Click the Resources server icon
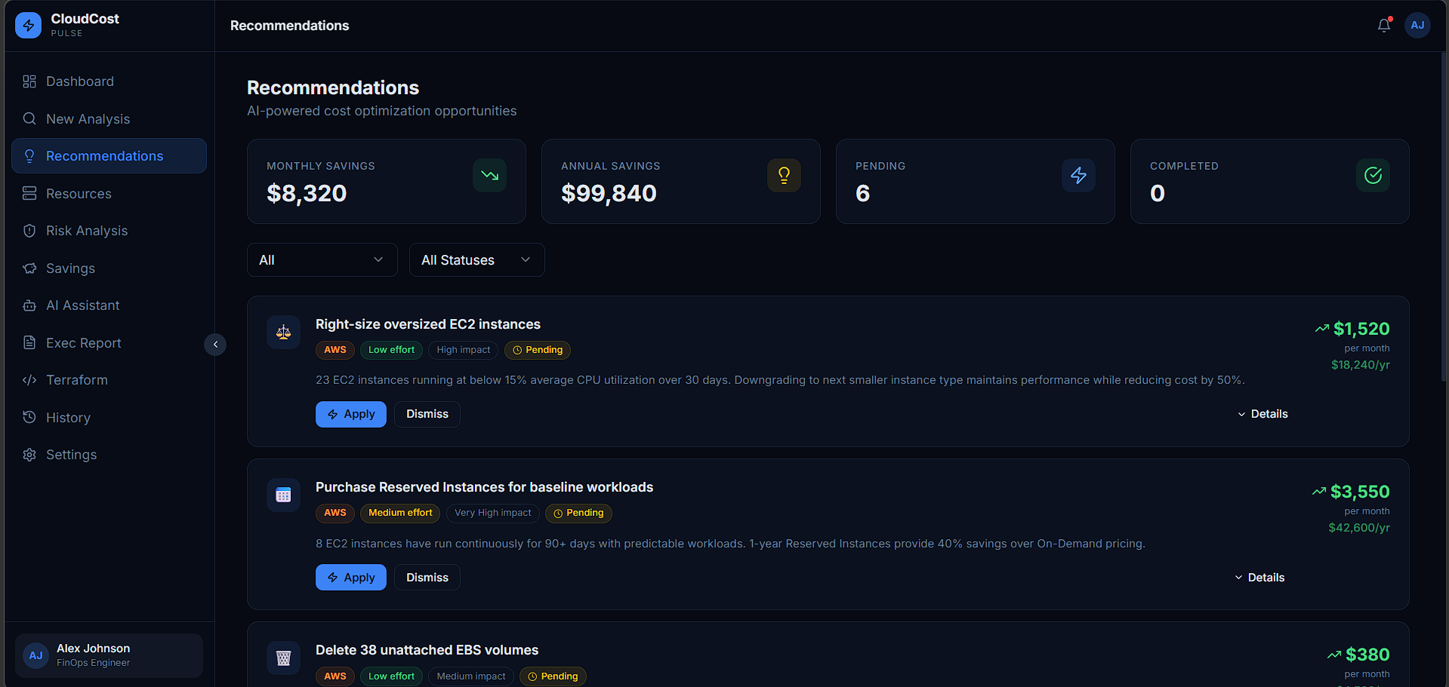The image size is (1449, 687). 29,194
